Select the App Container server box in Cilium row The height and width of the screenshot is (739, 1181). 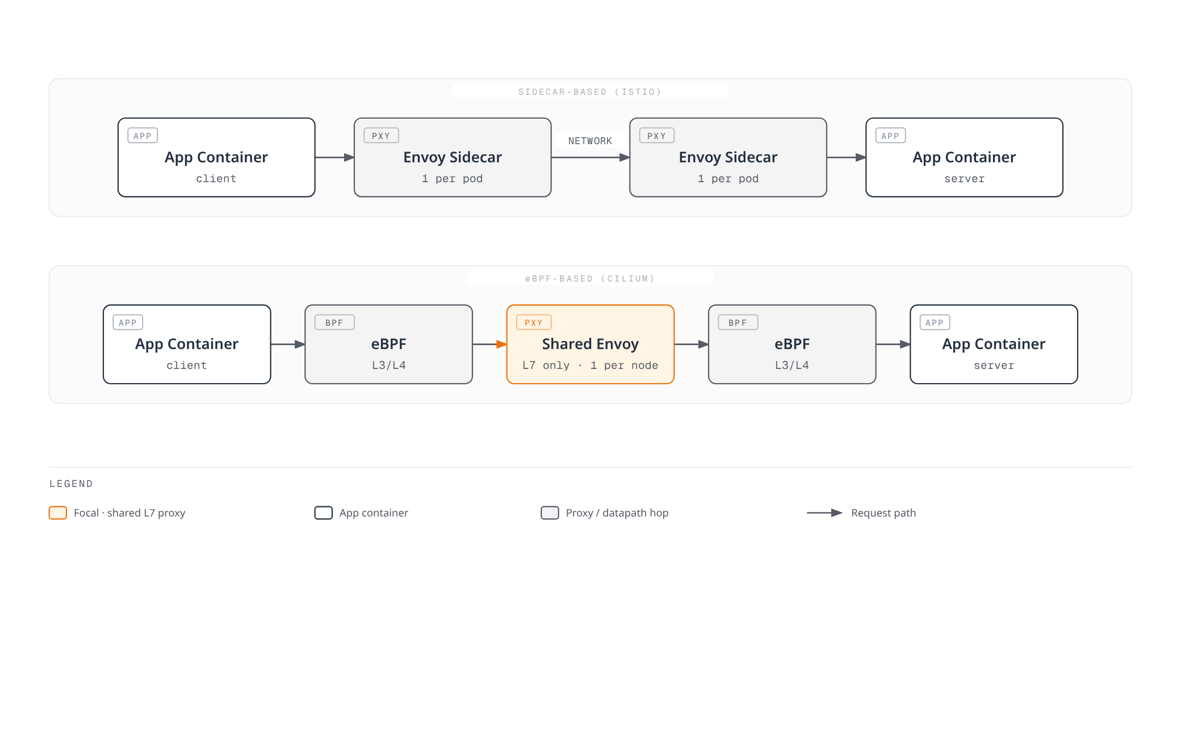[994, 344]
